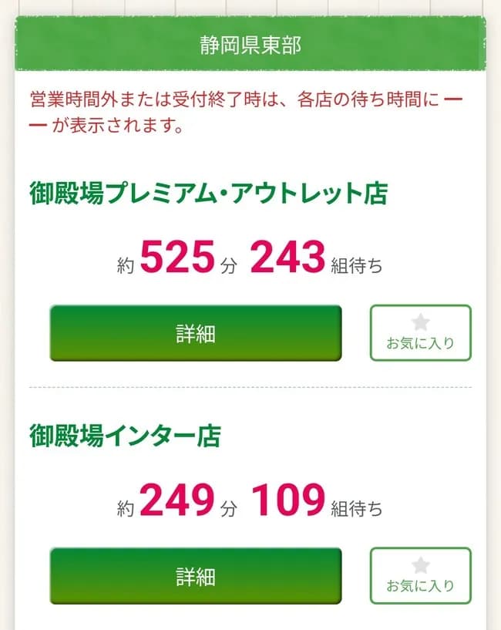Viewport: 501px width, 630px height.
Task: Click the gray star inside lower favorite button
Action: pos(420,565)
